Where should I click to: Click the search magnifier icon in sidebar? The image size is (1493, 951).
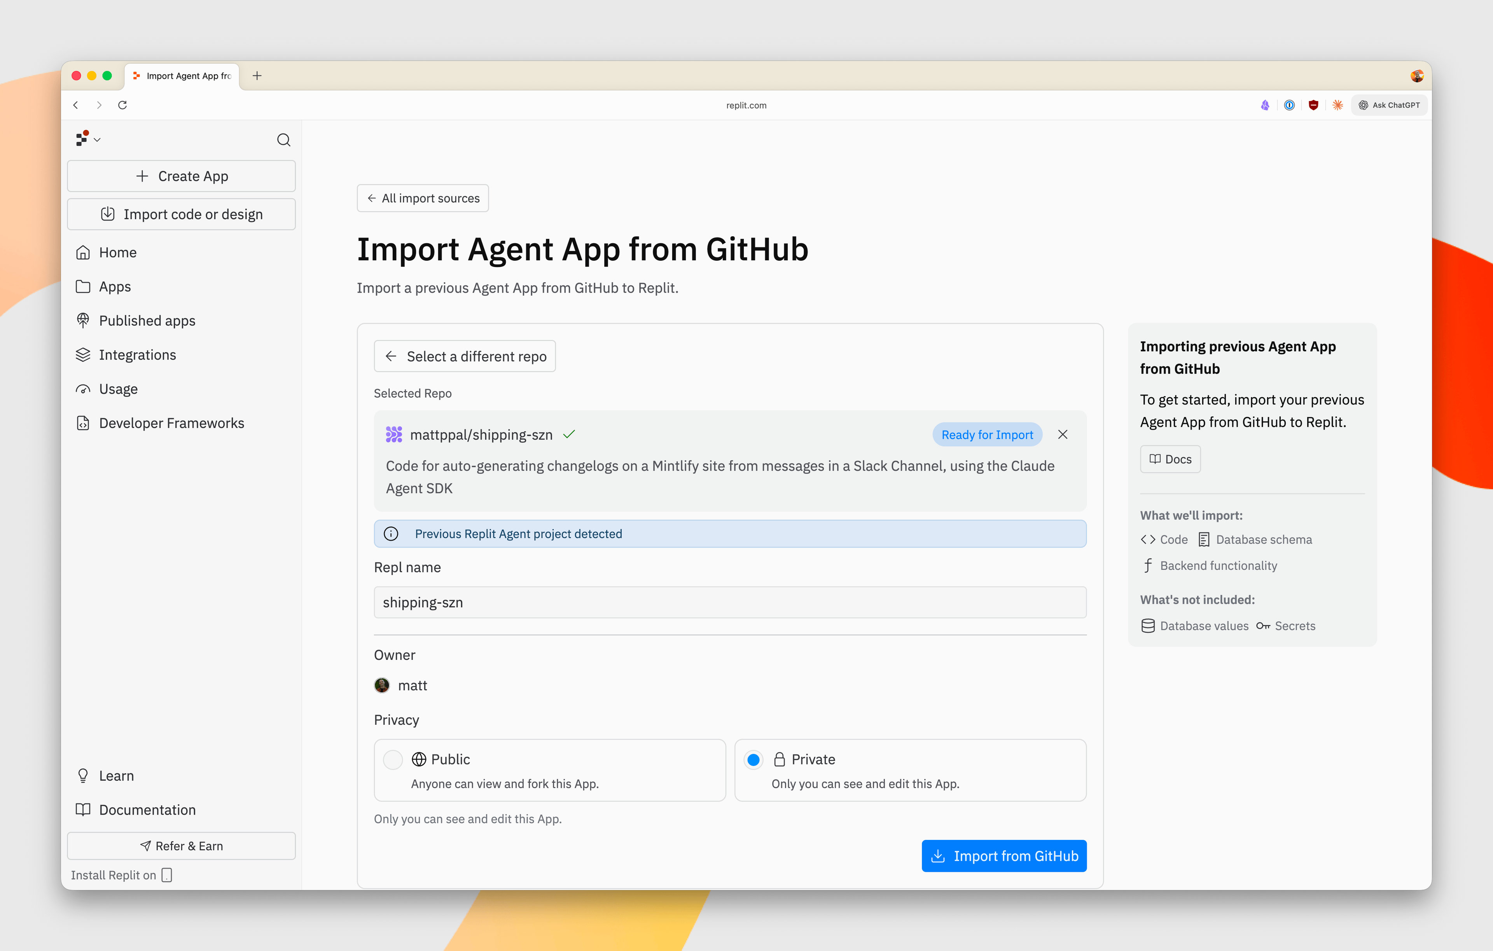[x=283, y=140]
